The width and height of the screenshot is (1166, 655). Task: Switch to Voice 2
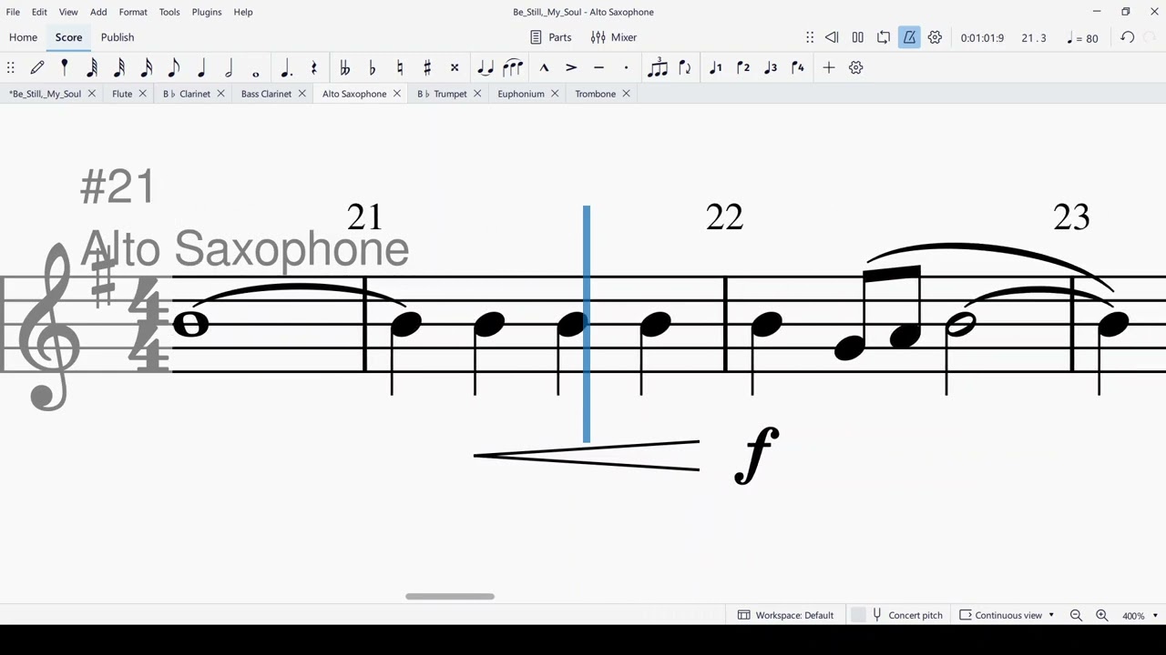click(x=743, y=67)
